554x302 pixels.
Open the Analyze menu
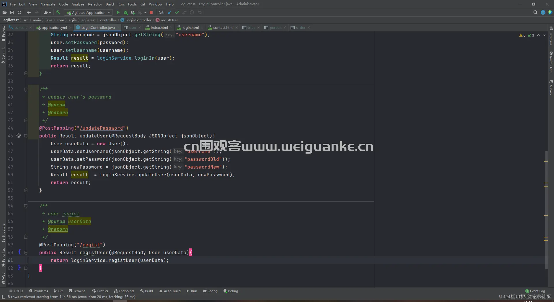point(78,4)
